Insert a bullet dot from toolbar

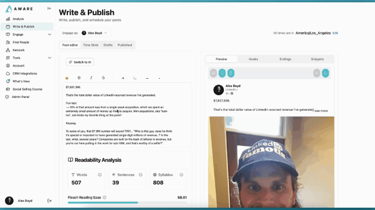click(x=159, y=78)
